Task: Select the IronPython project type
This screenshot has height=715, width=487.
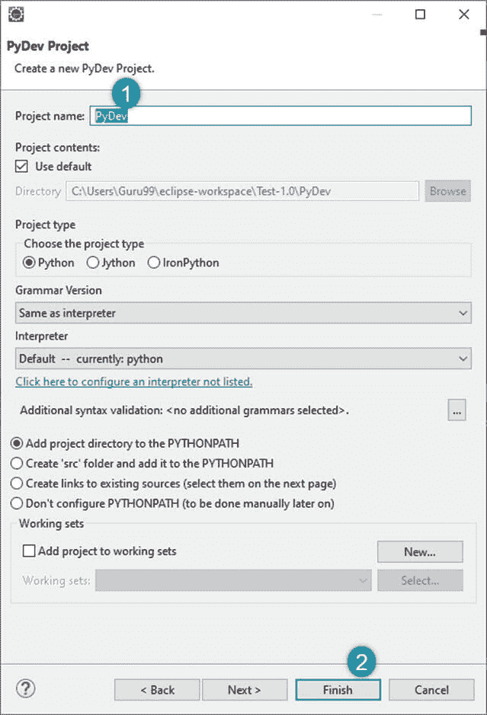Action: click(x=184, y=263)
